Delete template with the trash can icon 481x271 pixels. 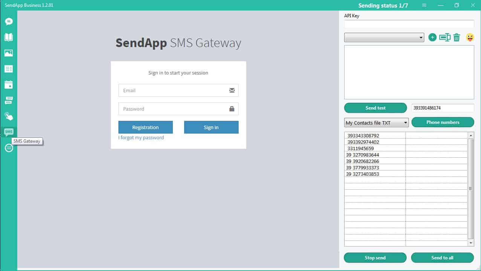click(x=457, y=37)
